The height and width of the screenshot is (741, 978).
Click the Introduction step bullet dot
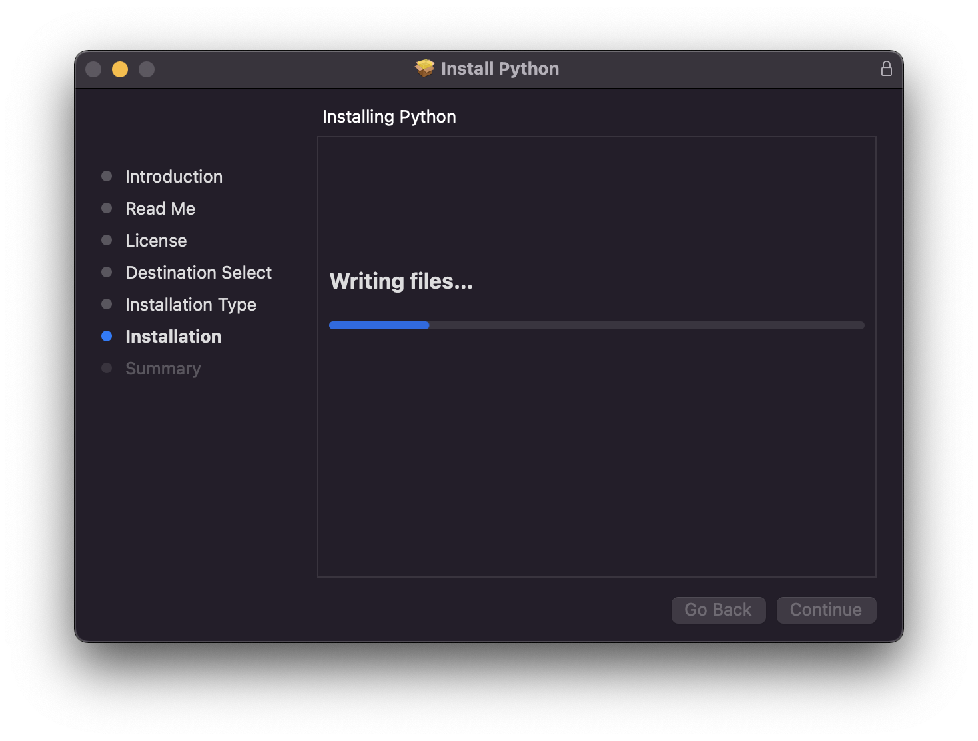tap(107, 176)
